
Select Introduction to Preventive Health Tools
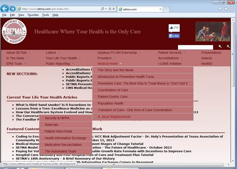coord(143,77)
